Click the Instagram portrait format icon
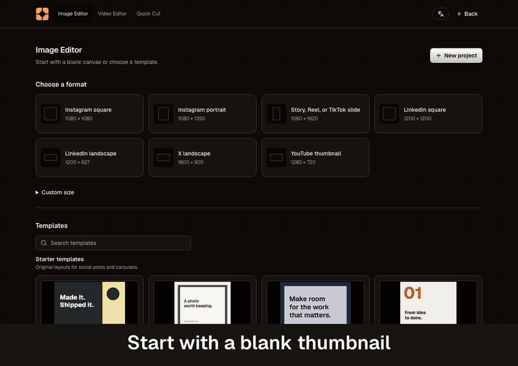 [x=164, y=114]
